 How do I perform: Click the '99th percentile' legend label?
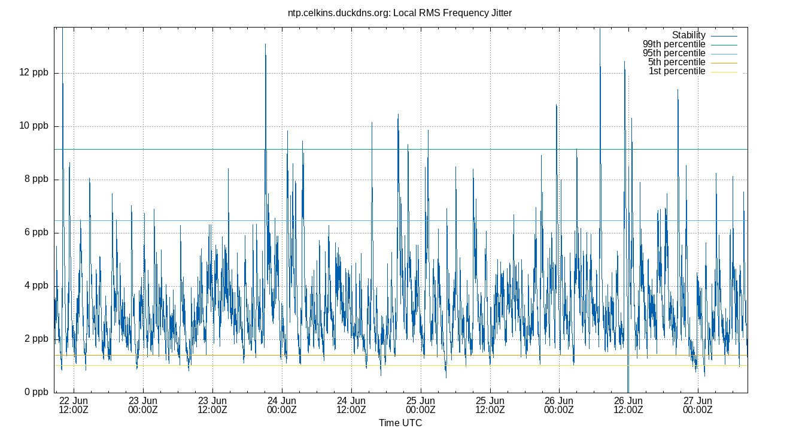coord(674,44)
